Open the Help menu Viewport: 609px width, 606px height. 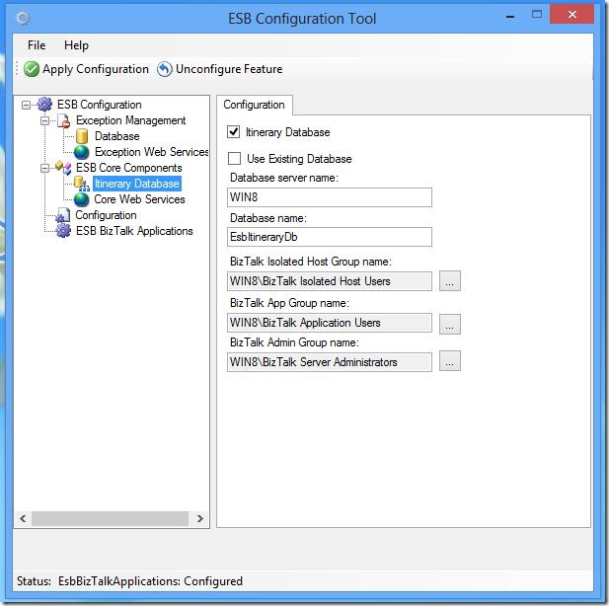(77, 45)
